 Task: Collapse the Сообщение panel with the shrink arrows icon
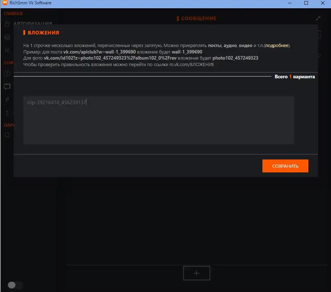318,18
